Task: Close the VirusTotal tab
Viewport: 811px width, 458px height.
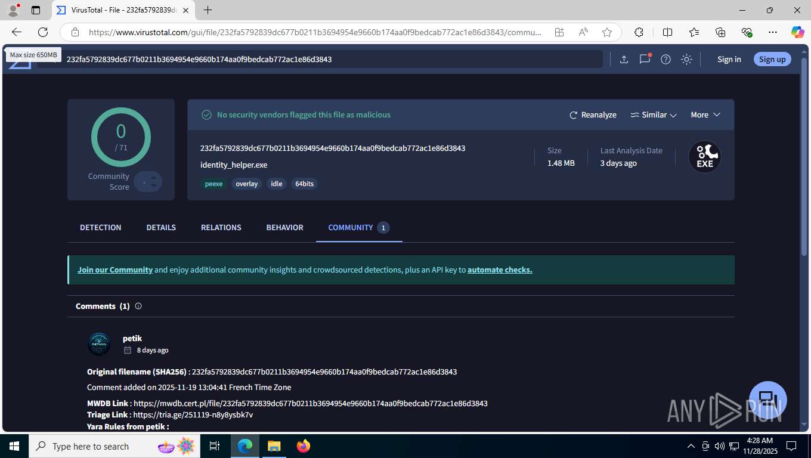Action: (185, 10)
